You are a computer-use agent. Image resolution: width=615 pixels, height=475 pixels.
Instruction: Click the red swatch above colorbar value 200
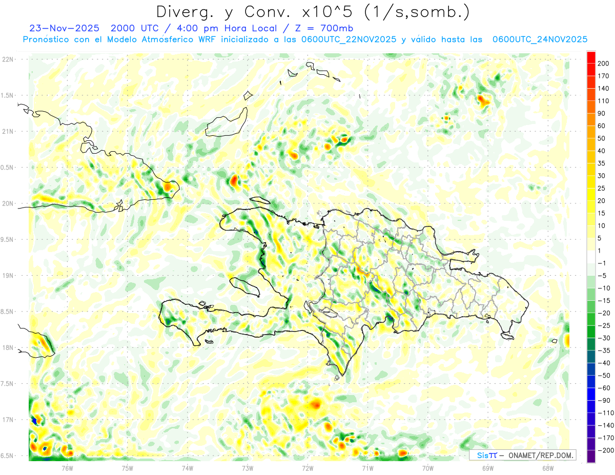591,57
